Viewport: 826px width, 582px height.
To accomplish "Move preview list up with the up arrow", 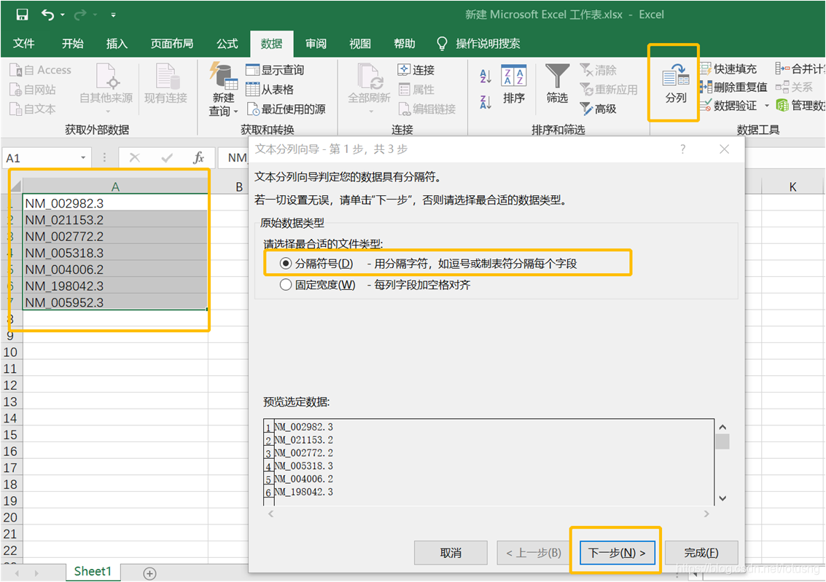I will [722, 428].
